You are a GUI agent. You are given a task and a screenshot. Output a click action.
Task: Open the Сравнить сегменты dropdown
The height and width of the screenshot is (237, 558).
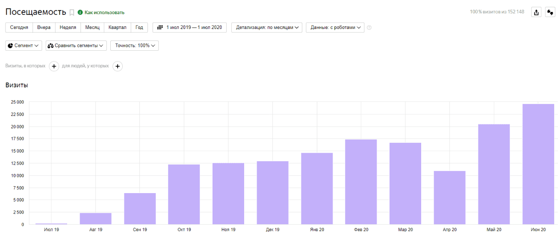pyautogui.click(x=77, y=46)
